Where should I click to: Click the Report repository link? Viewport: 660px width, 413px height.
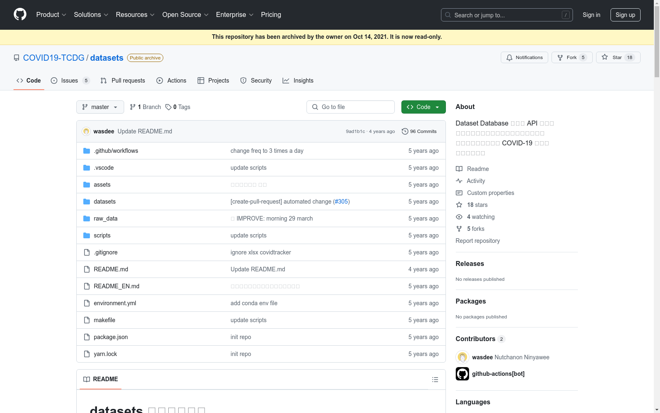(x=478, y=241)
